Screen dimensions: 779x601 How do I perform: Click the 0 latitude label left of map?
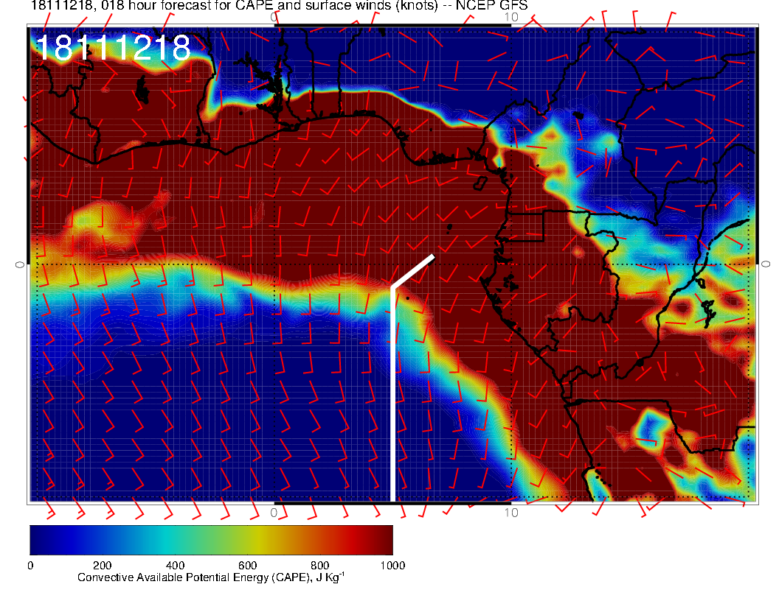click(x=20, y=265)
